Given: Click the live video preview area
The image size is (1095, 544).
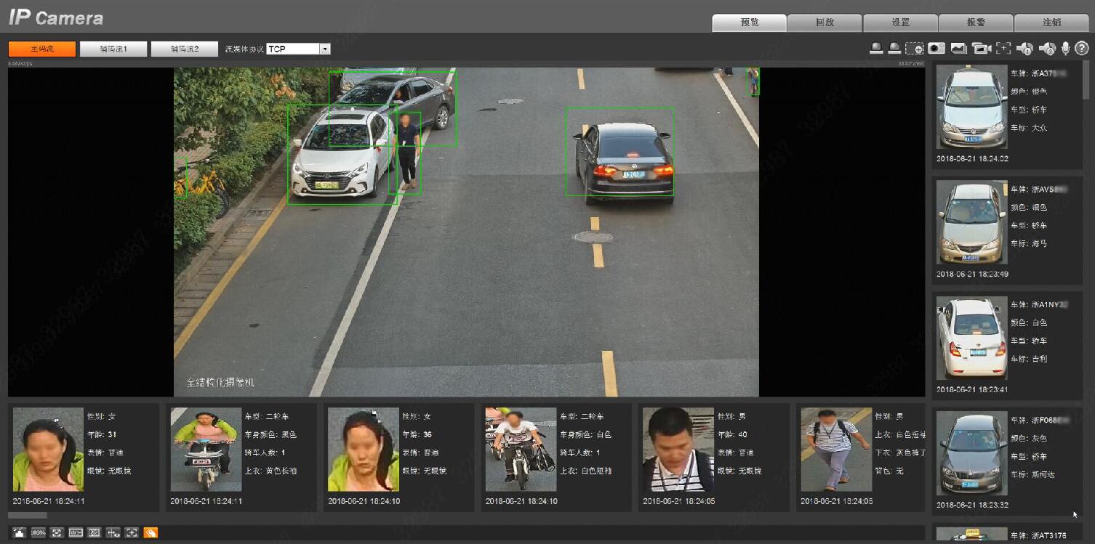Looking at the screenshot, I should click(x=466, y=232).
